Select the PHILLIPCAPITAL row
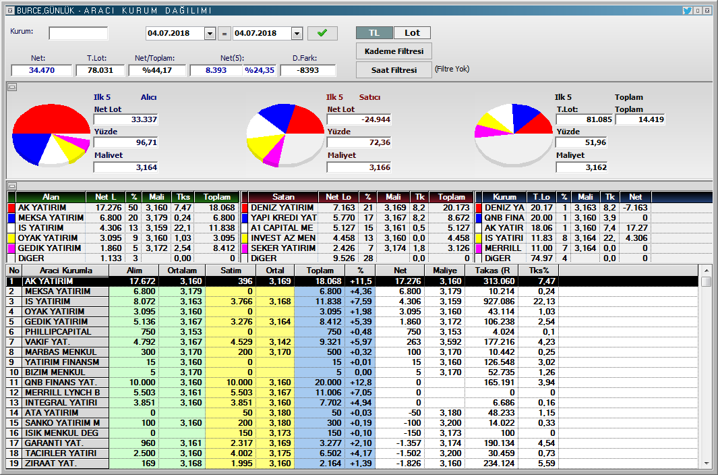718x475 pixels. click(353, 331)
